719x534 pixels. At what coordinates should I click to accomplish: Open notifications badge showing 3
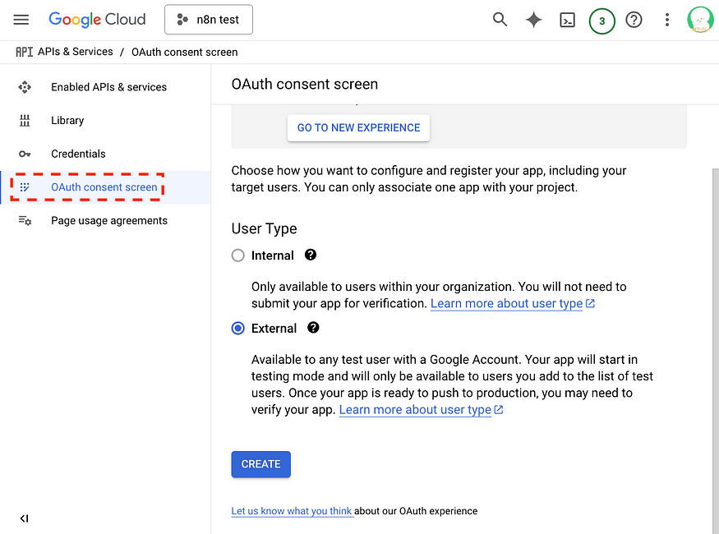tap(601, 21)
